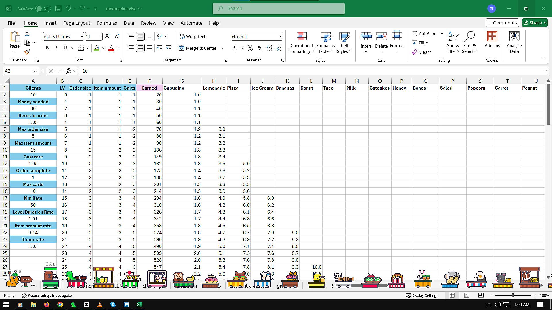Open the font name dropdown
Screen dimensions: 552x310
82,36
